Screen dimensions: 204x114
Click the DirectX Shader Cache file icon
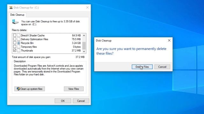point(19,35)
